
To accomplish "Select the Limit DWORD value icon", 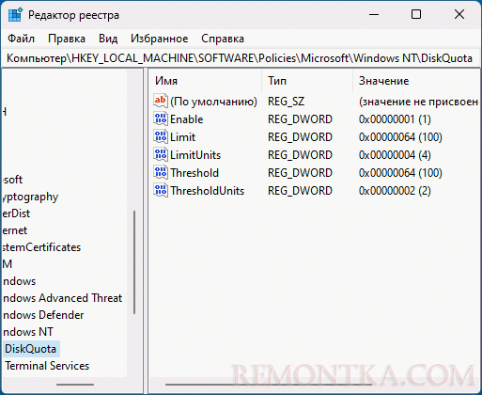I will 161,136.
